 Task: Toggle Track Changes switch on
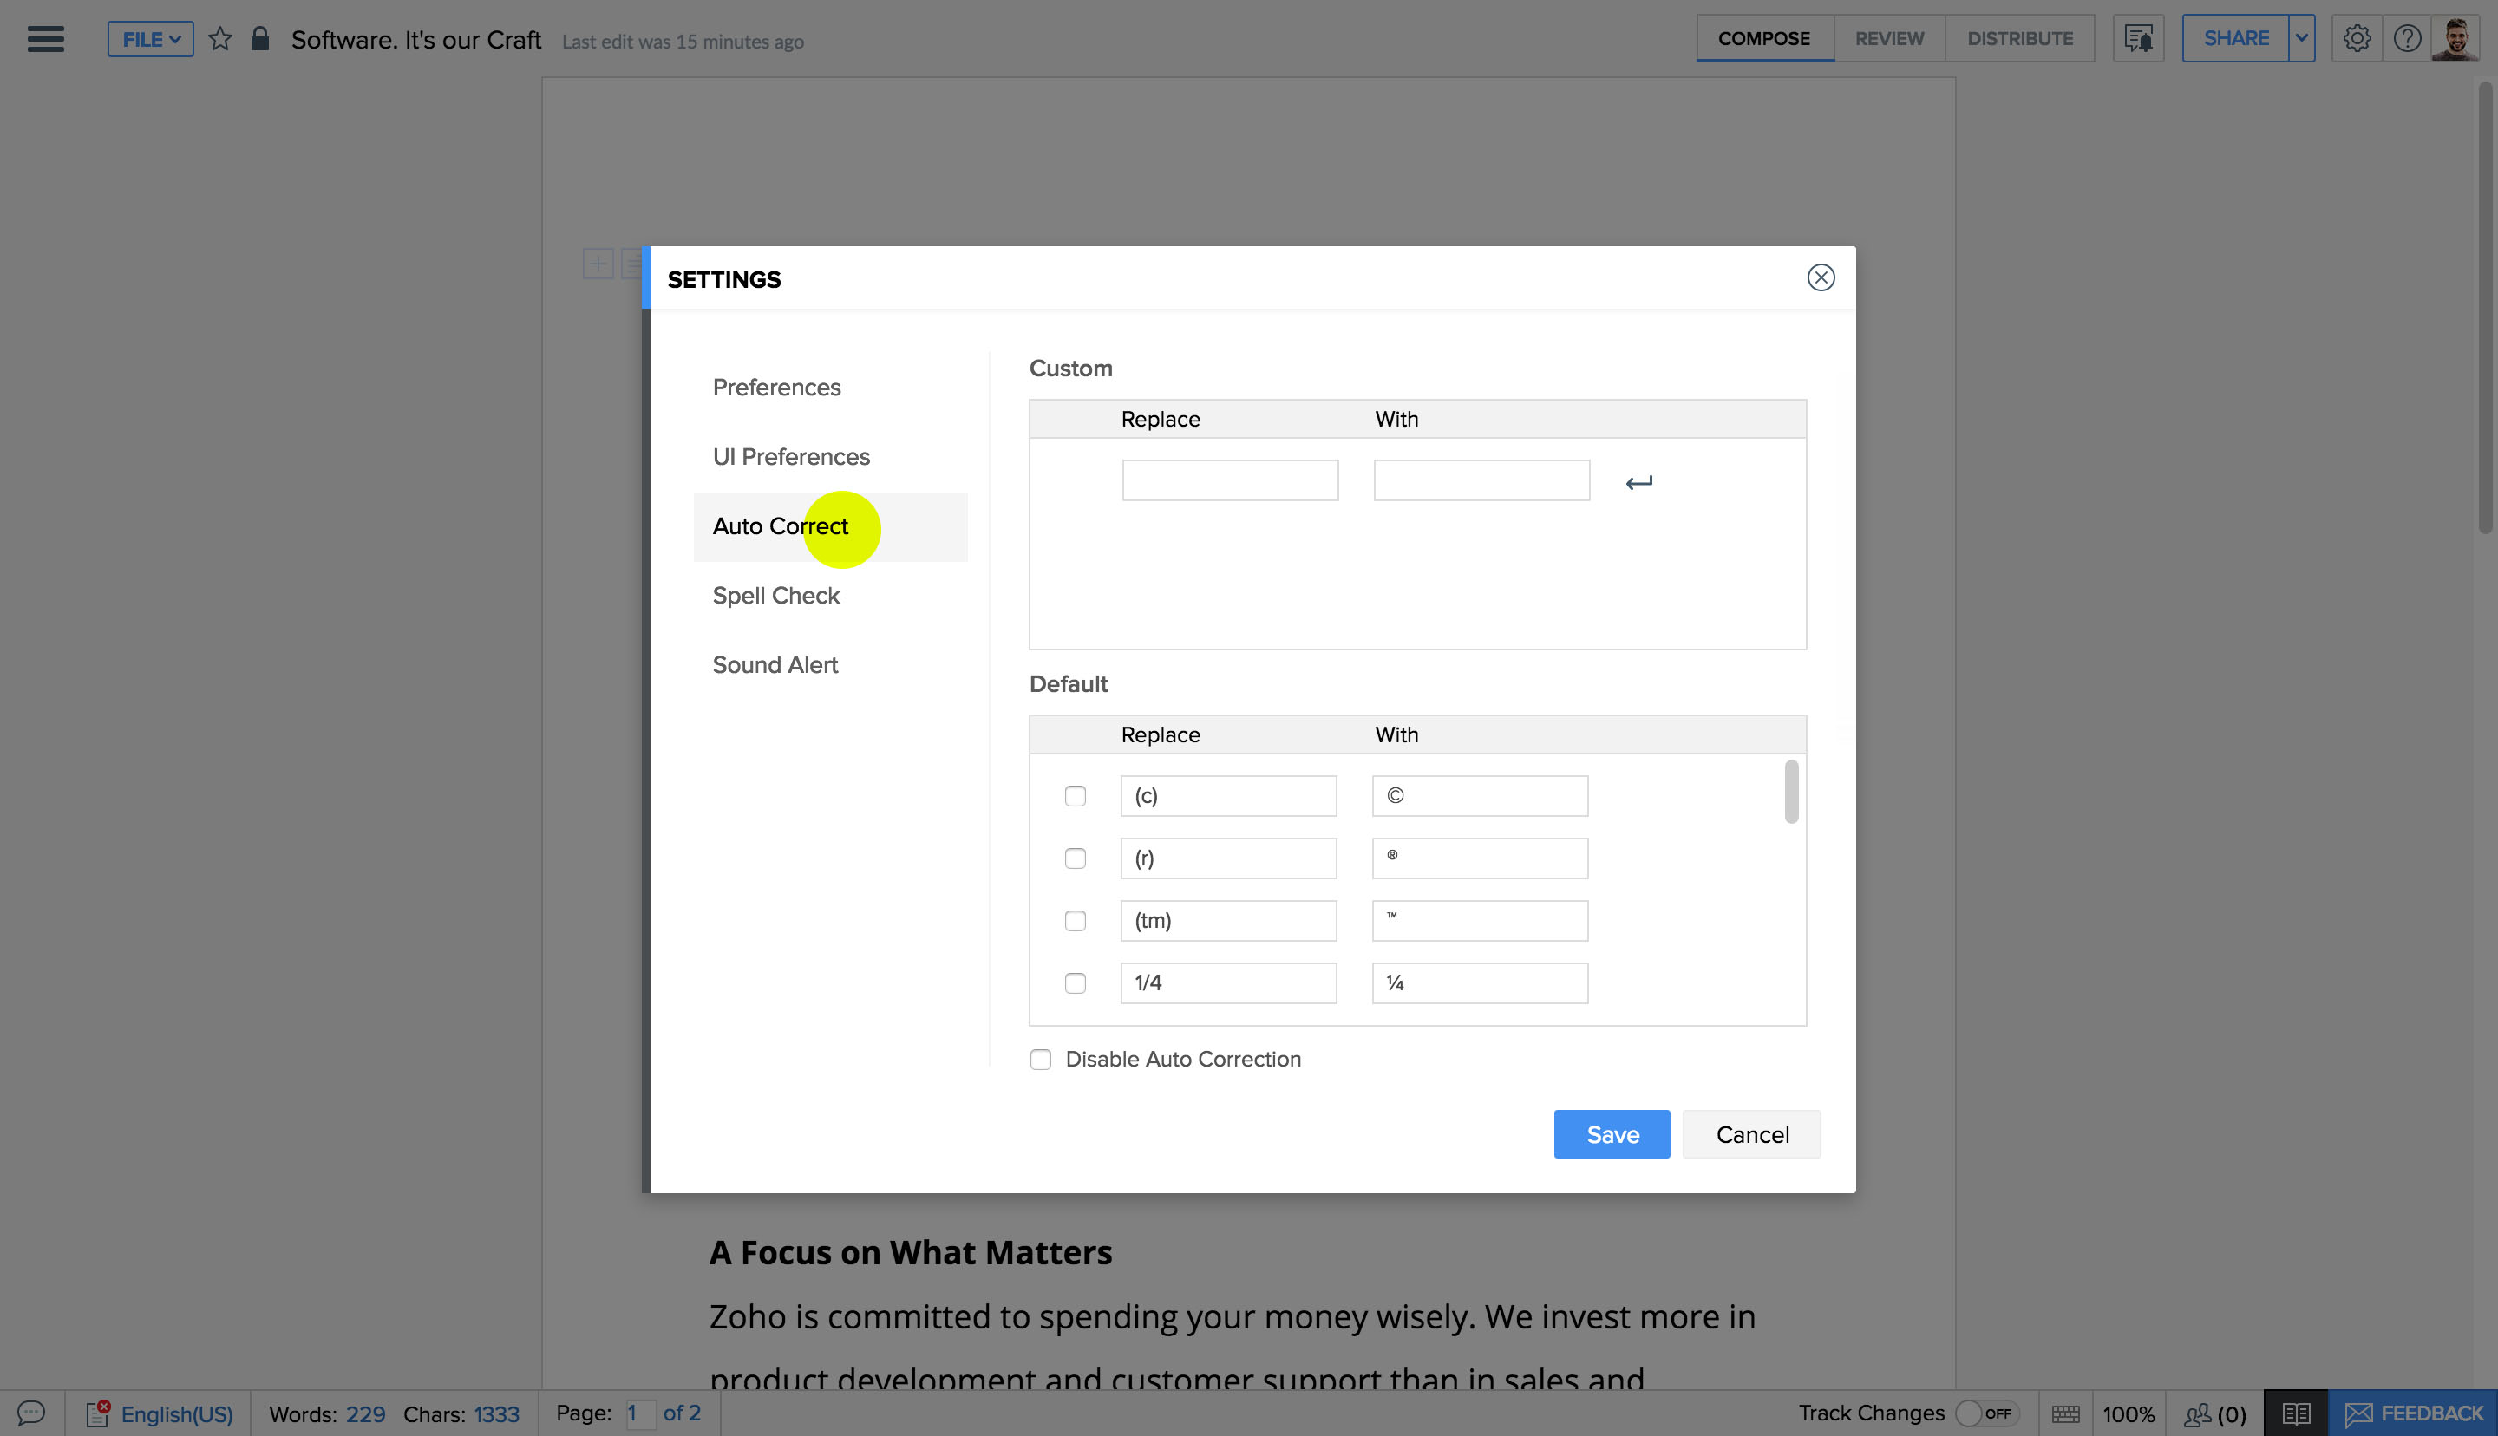coord(1985,1413)
